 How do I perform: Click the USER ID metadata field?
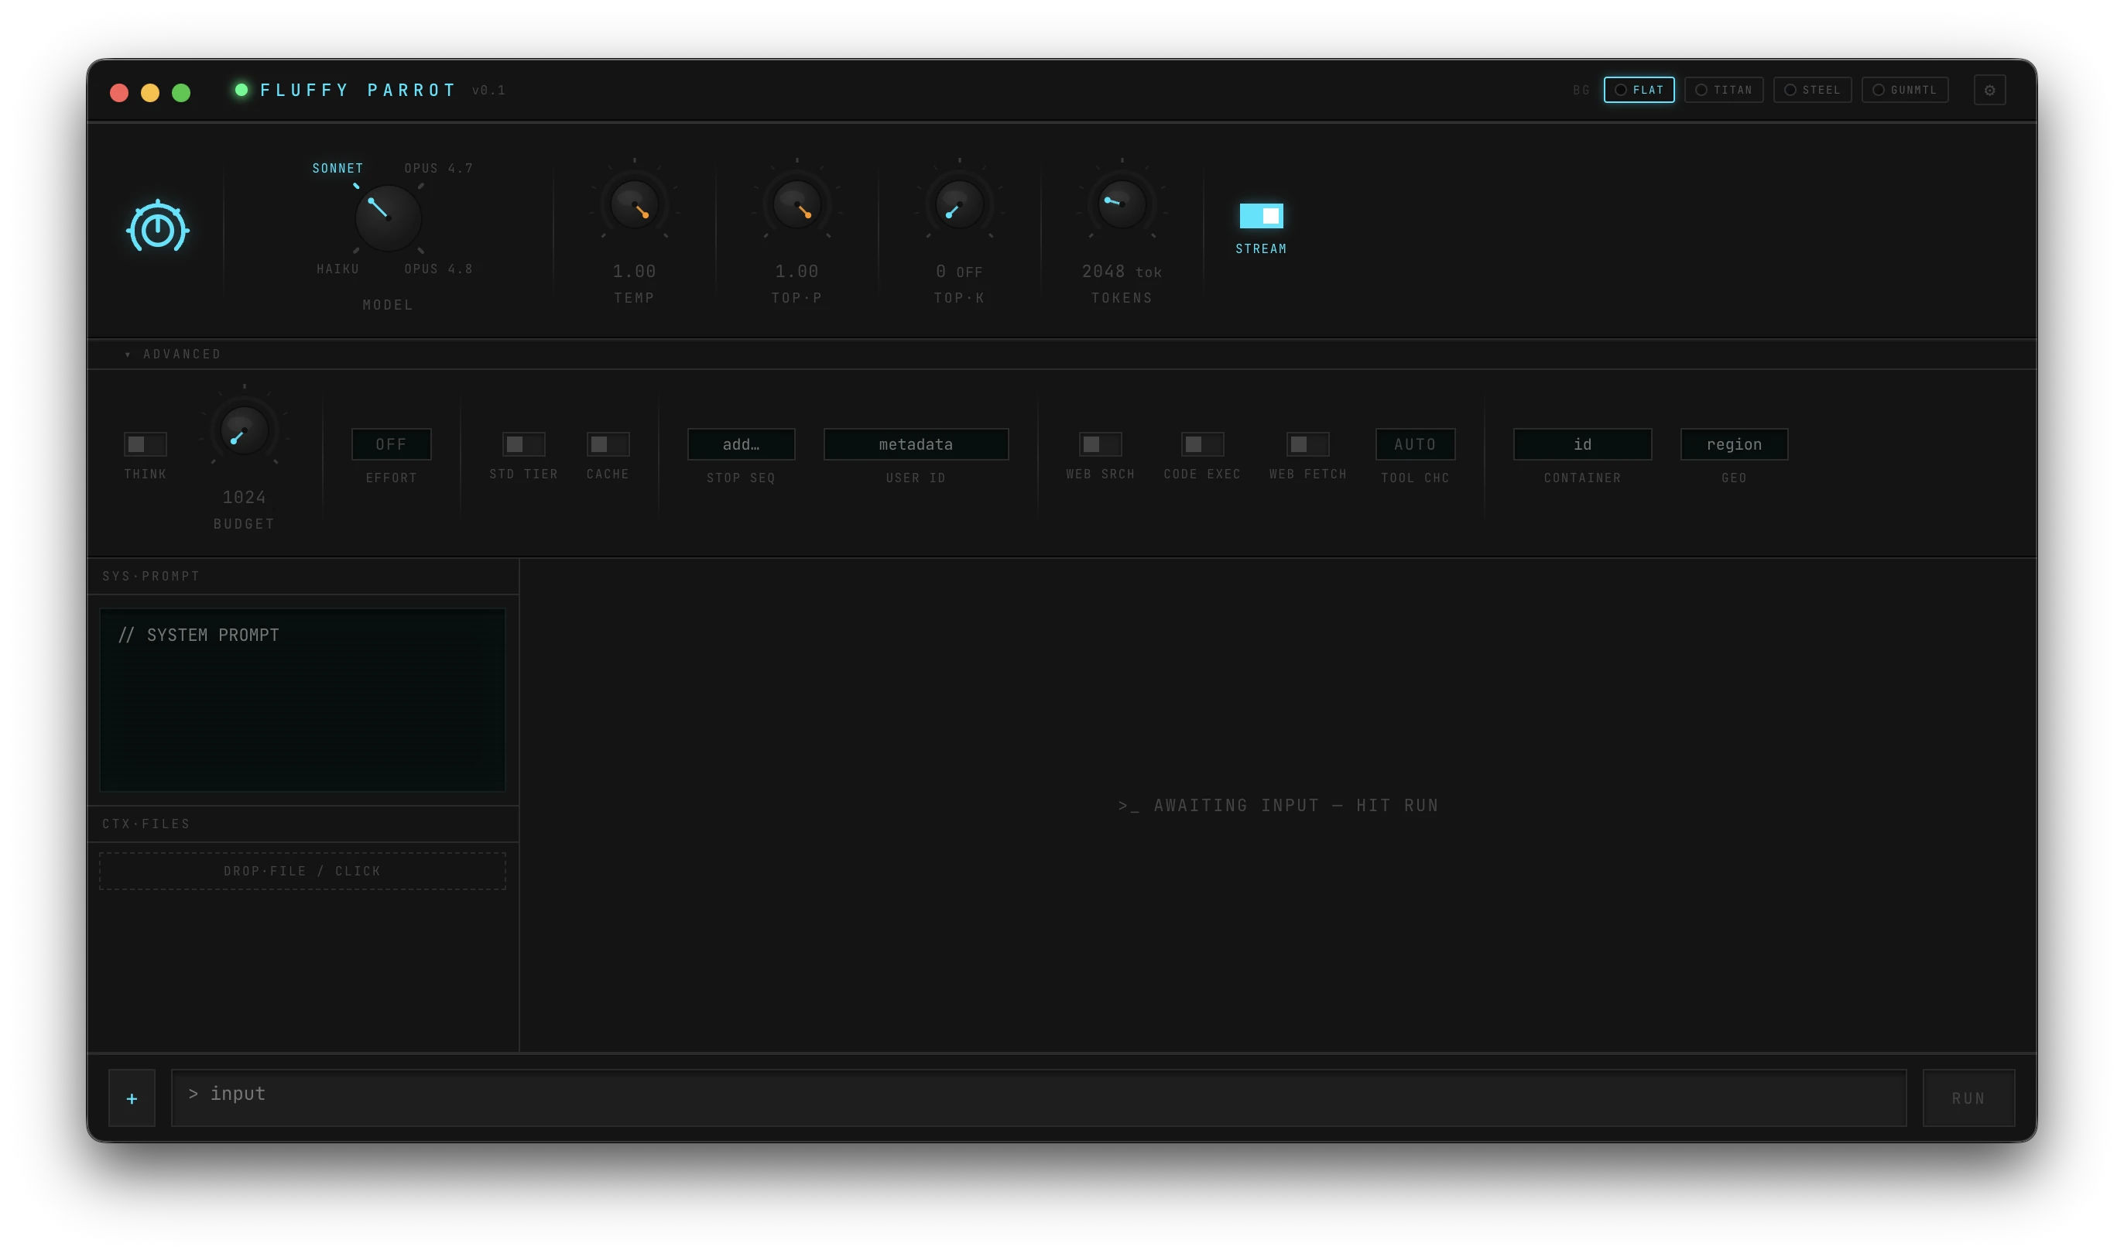tap(916, 444)
